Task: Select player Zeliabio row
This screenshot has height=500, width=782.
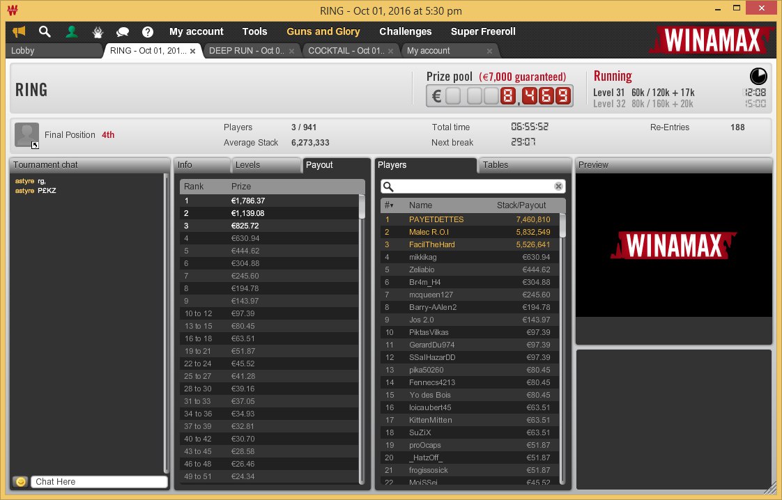Action: [470, 269]
